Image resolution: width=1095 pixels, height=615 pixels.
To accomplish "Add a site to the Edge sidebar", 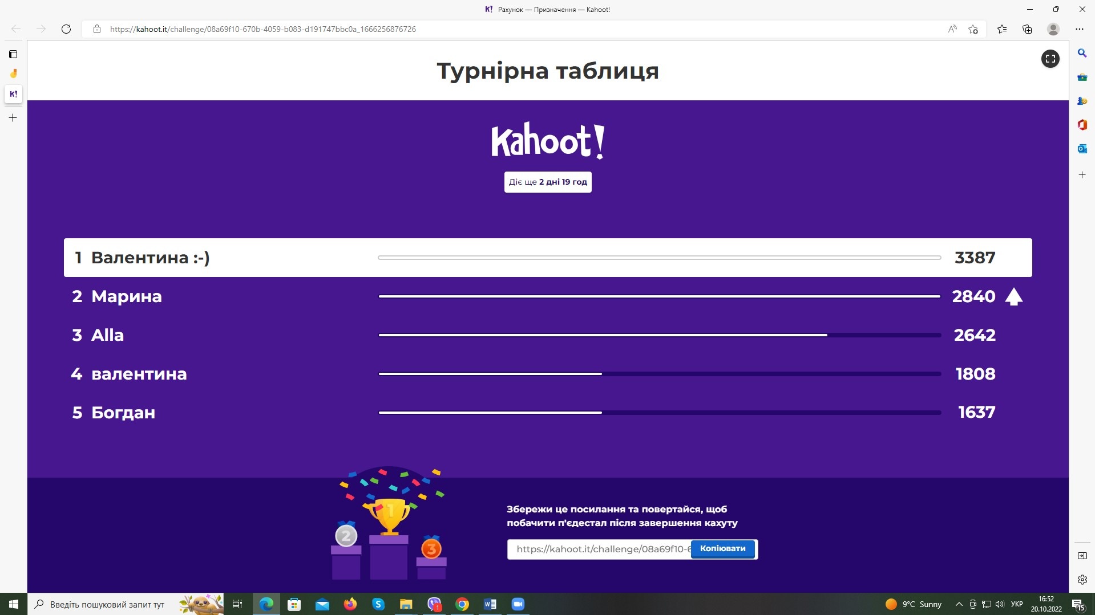I will point(1082,175).
